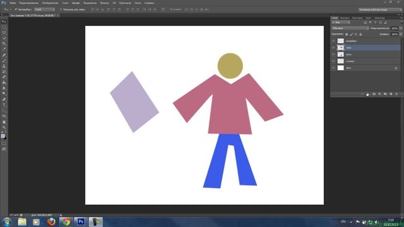Open the Opacity slider dropdown arrow
Screen dimensions: 404x227
401,28
